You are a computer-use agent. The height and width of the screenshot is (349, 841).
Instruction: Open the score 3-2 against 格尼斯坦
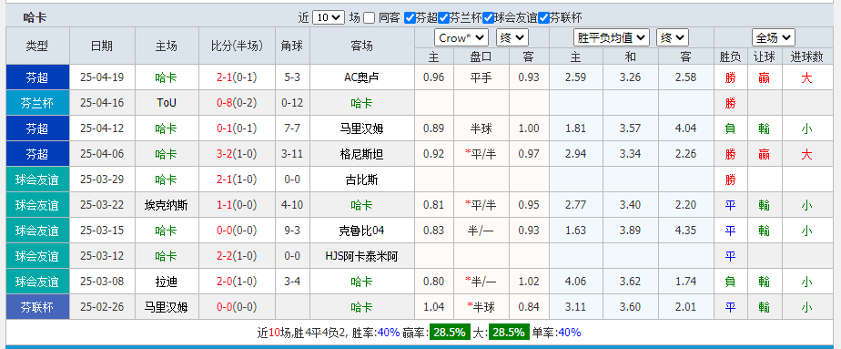pyautogui.click(x=223, y=154)
